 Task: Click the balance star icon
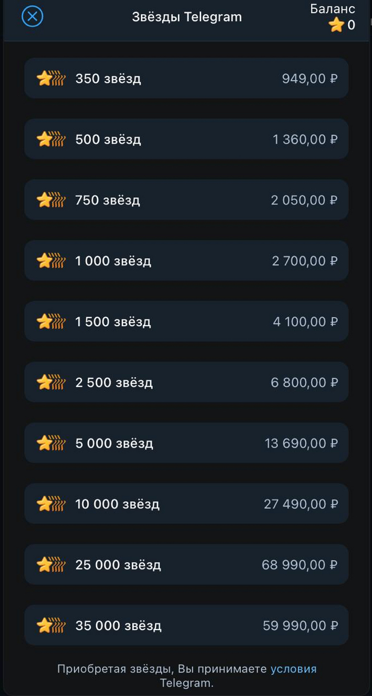coord(336,25)
